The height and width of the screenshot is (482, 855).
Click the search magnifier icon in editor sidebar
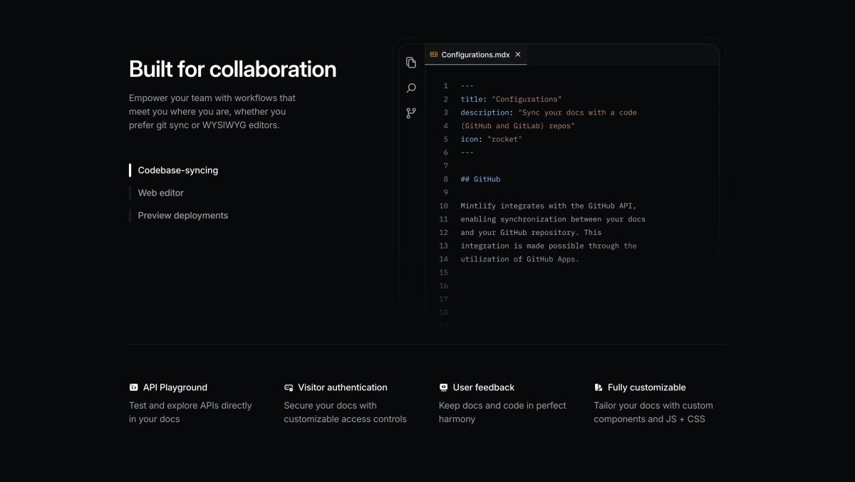coord(411,88)
